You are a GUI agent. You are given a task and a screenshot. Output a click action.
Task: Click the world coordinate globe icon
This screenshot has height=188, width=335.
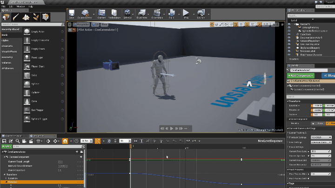[226, 25]
